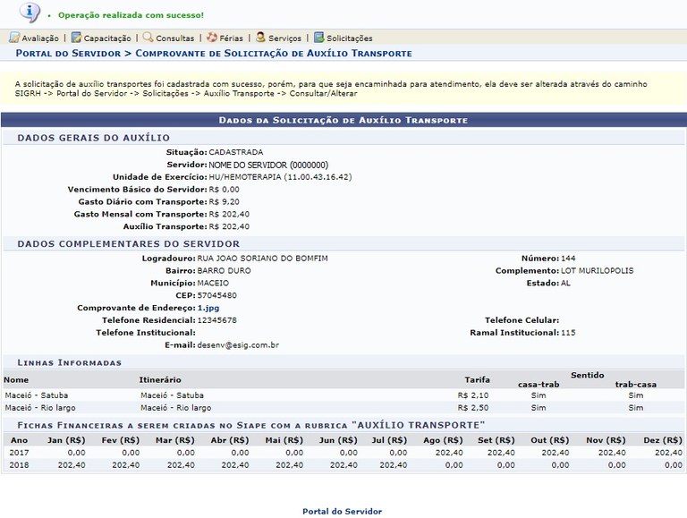
Task: Open the Solicitações menu
Action: 349,38
